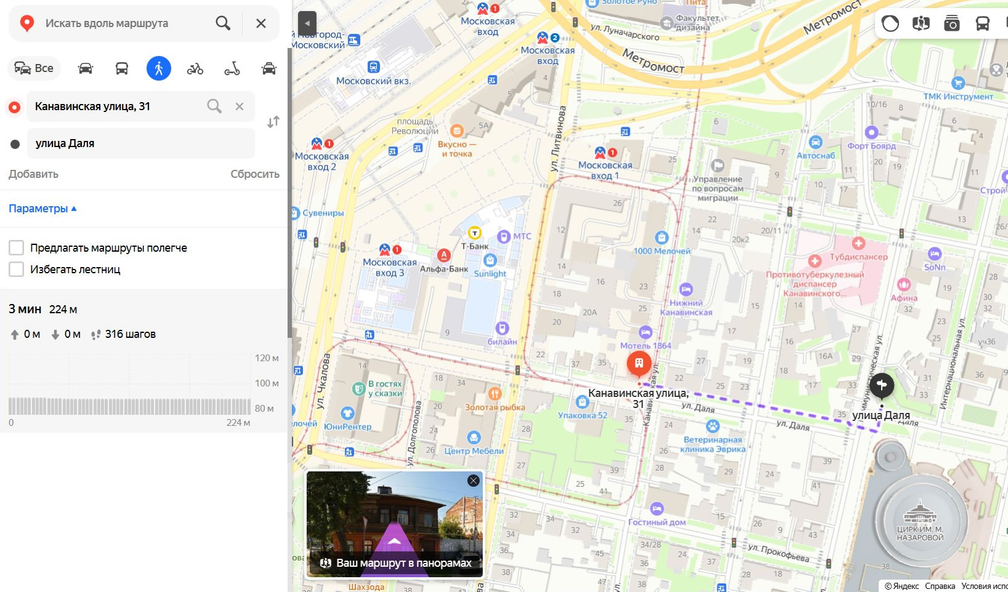Screen dimensions: 1008x592
Task: Click the Центр Мебели marker
Action: 474,438
